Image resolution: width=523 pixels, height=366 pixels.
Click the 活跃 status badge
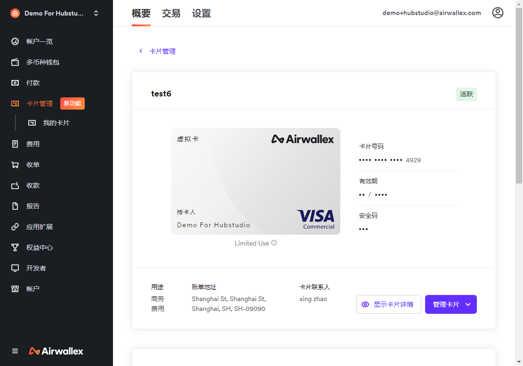point(467,95)
